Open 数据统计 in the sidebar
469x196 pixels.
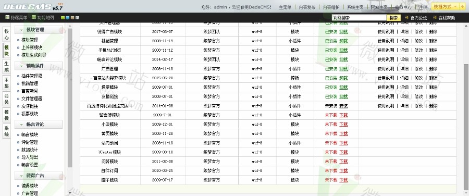coord(30,150)
